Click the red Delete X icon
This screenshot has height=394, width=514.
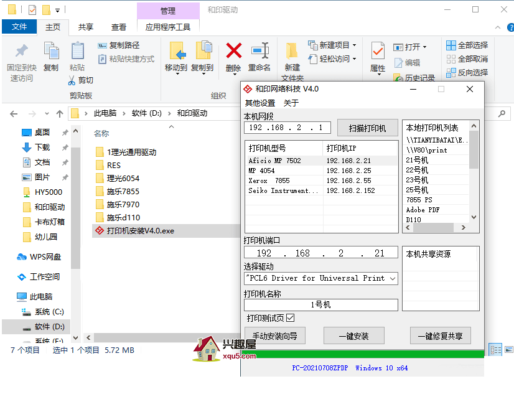(233, 50)
